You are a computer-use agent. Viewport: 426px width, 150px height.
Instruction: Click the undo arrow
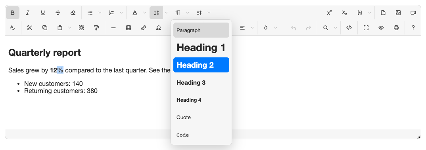point(294,28)
